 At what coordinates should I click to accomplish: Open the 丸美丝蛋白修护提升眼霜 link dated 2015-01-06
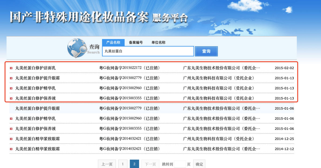(x=37, y=108)
